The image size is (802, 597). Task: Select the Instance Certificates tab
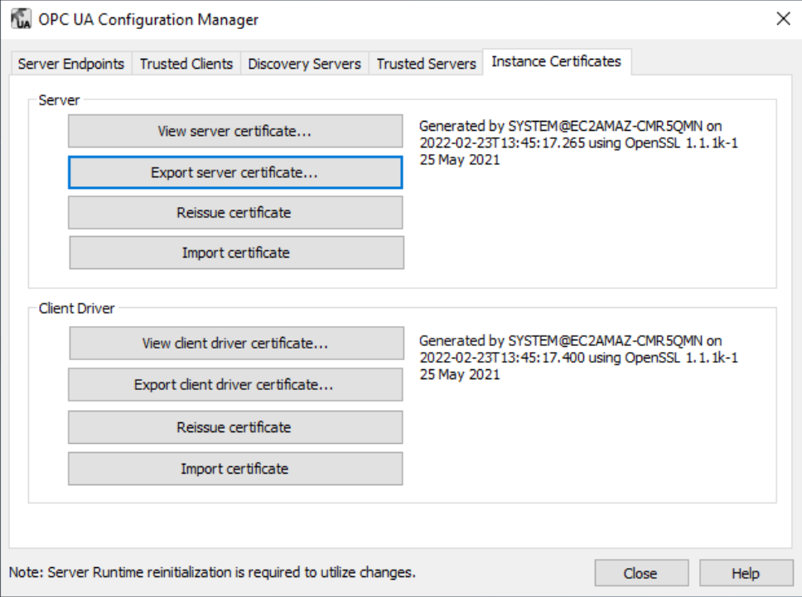click(557, 61)
